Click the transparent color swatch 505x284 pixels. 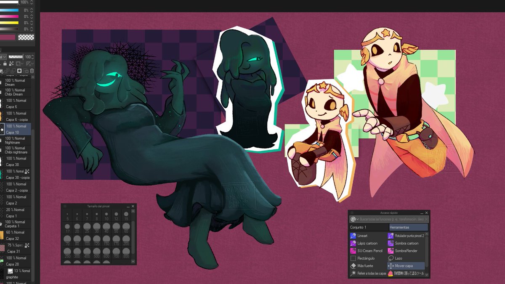27,37
